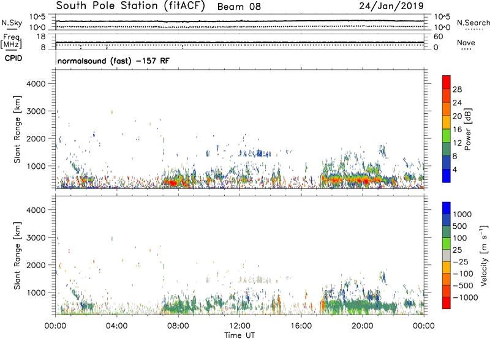Click the power color bar red top segment
The width and height of the screenshot is (490, 339).
[x=447, y=82]
